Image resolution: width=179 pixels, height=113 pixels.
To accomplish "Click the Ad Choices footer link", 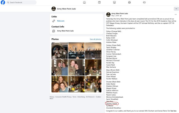I will (90, 97).
